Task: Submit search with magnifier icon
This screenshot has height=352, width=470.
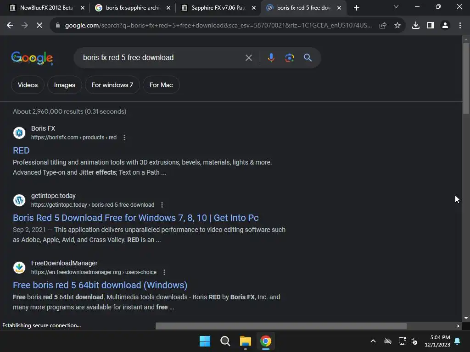Action: point(308,57)
